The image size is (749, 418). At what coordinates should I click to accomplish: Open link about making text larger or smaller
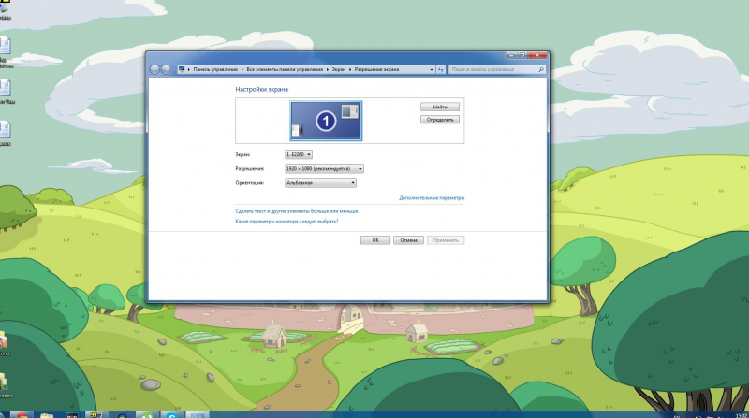tap(297, 211)
